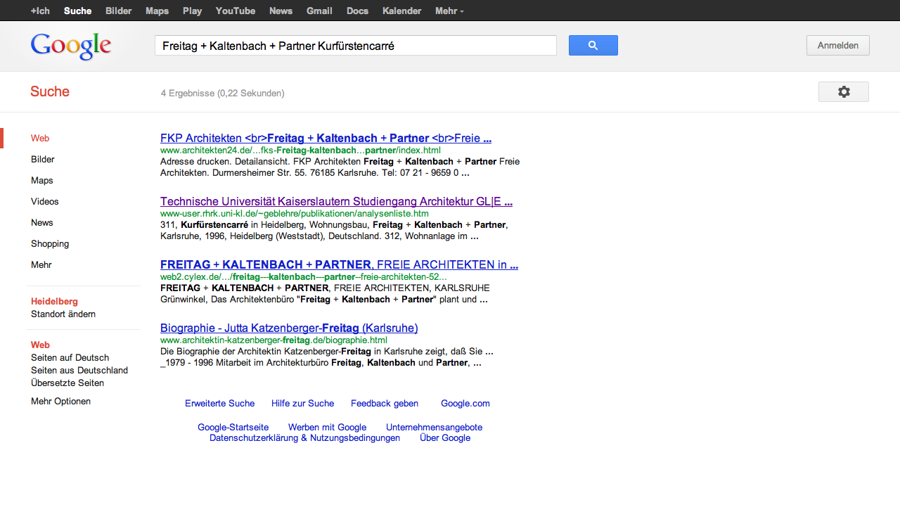Open Docs in the top bar

pyautogui.click(x=357, y=11)
